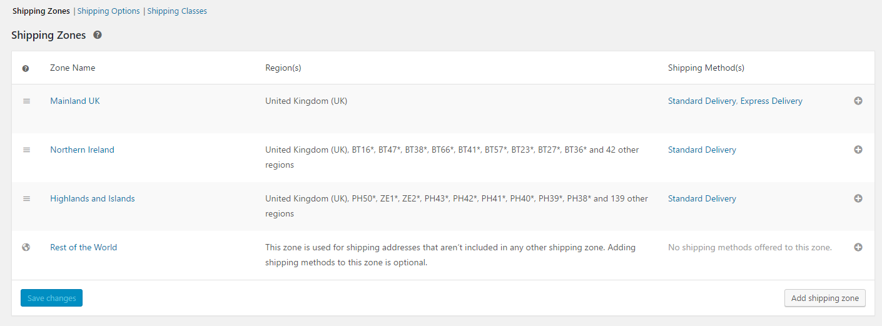
Task: Click the Highlands and Islands drag handle
Action: click(x=26, y=198)
